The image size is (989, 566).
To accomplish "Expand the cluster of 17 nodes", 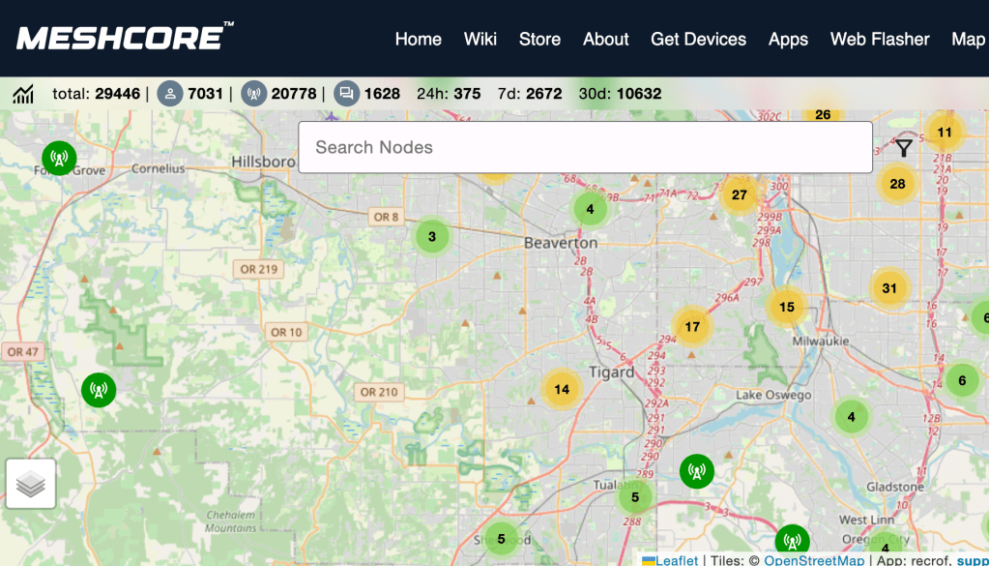I will (x=692, y=327).
